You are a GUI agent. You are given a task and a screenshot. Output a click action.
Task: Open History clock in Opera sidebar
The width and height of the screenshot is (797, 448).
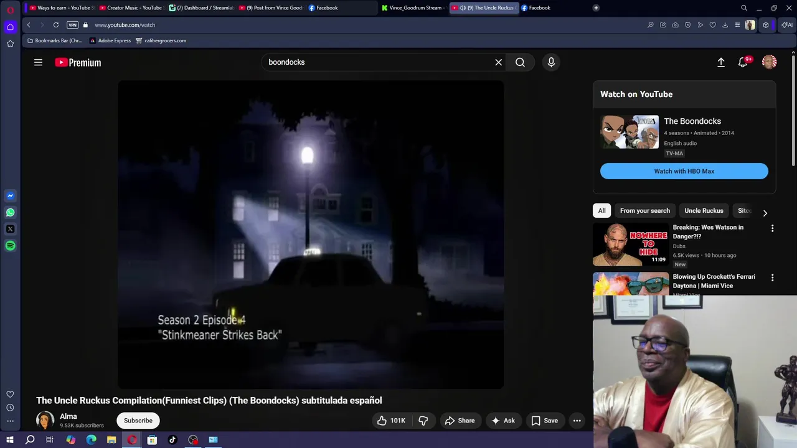pos(10,408)
